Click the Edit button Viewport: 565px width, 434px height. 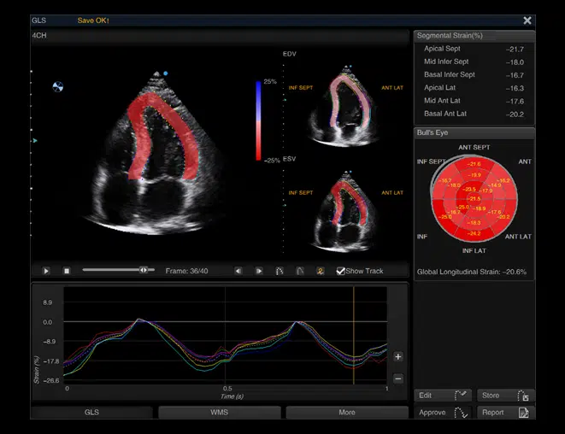coord(443,396)
